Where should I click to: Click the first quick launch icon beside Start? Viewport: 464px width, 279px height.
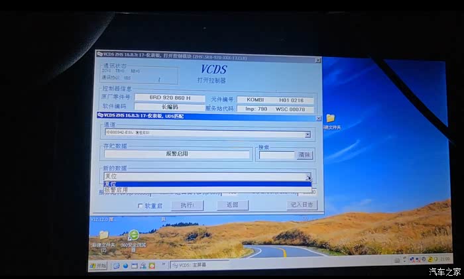point(115,265)
